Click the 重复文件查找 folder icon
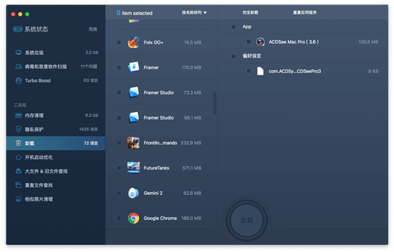The width and height of the screenshot is (394, 252). point(18,185)
